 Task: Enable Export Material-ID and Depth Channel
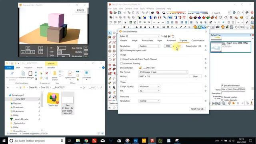[122, 59]
